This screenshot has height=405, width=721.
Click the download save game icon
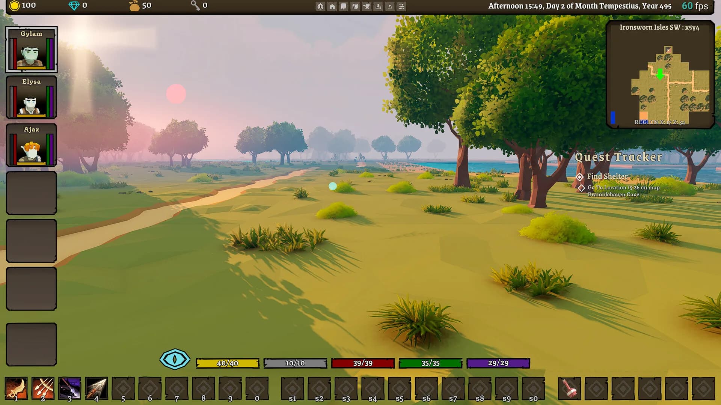click(378, 6)
